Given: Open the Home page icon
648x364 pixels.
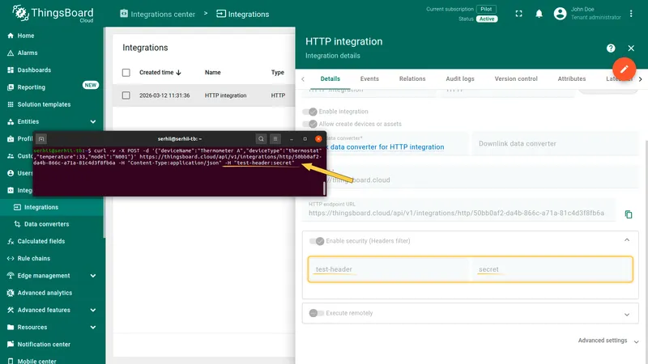Looking at the screenshot, I should (11, 36).
